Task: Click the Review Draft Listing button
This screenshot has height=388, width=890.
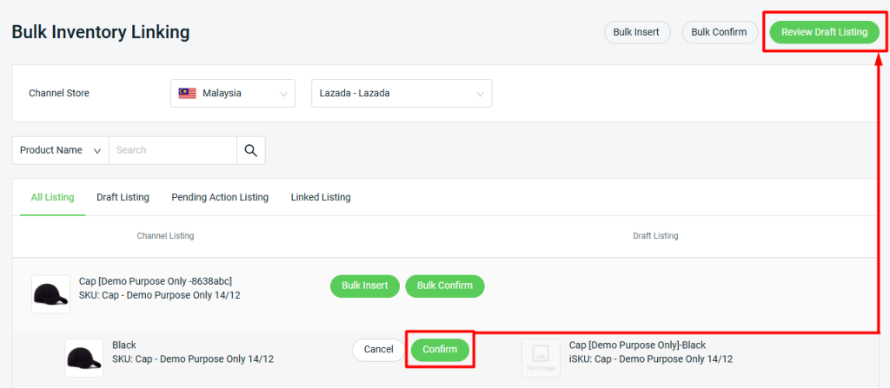Action: pyautogui.click(x=824, y=32)
